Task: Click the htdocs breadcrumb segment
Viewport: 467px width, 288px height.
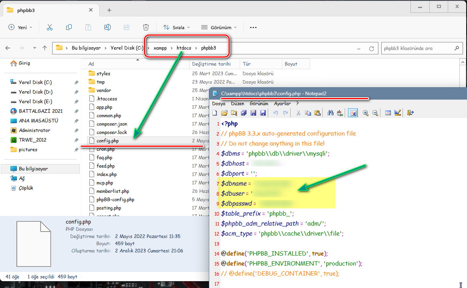Action: [184, 48]
